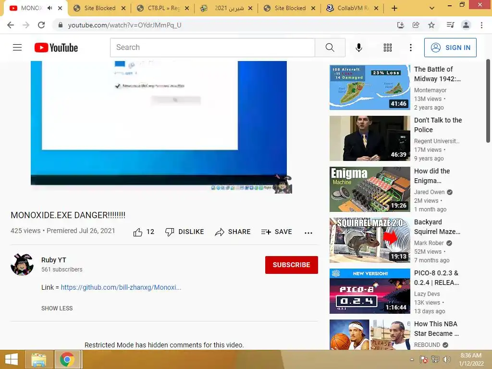Open the YouTube hamburger guide menu

pyautogui.click(x=17, y=48)
